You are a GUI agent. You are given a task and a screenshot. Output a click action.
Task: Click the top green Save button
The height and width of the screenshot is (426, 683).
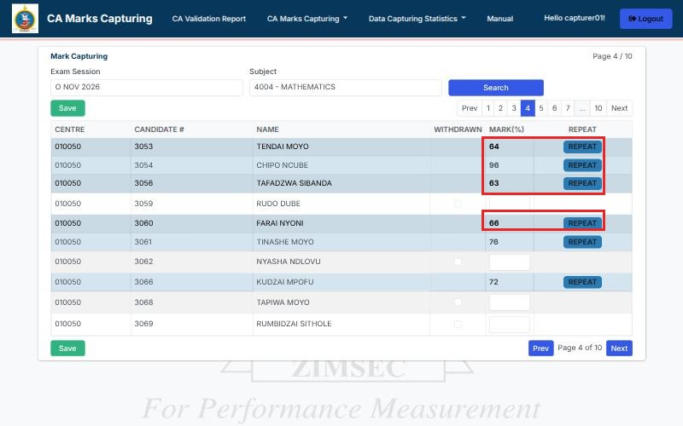point(67,108)
